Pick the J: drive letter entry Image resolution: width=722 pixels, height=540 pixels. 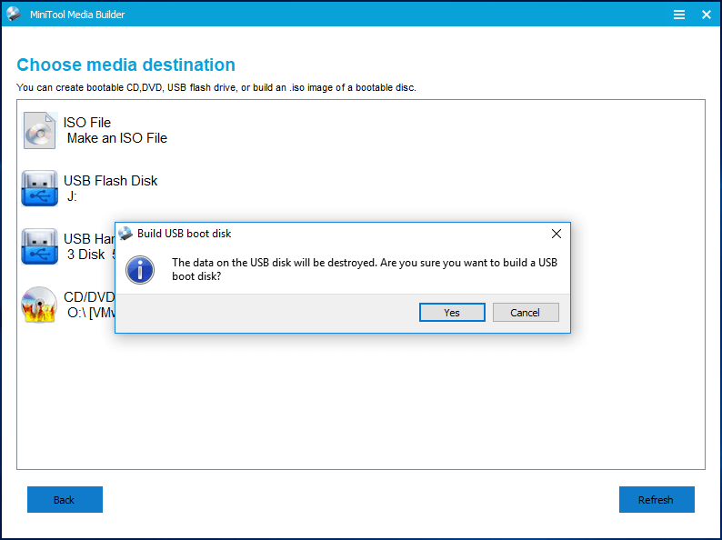click(x=73, y=196)
